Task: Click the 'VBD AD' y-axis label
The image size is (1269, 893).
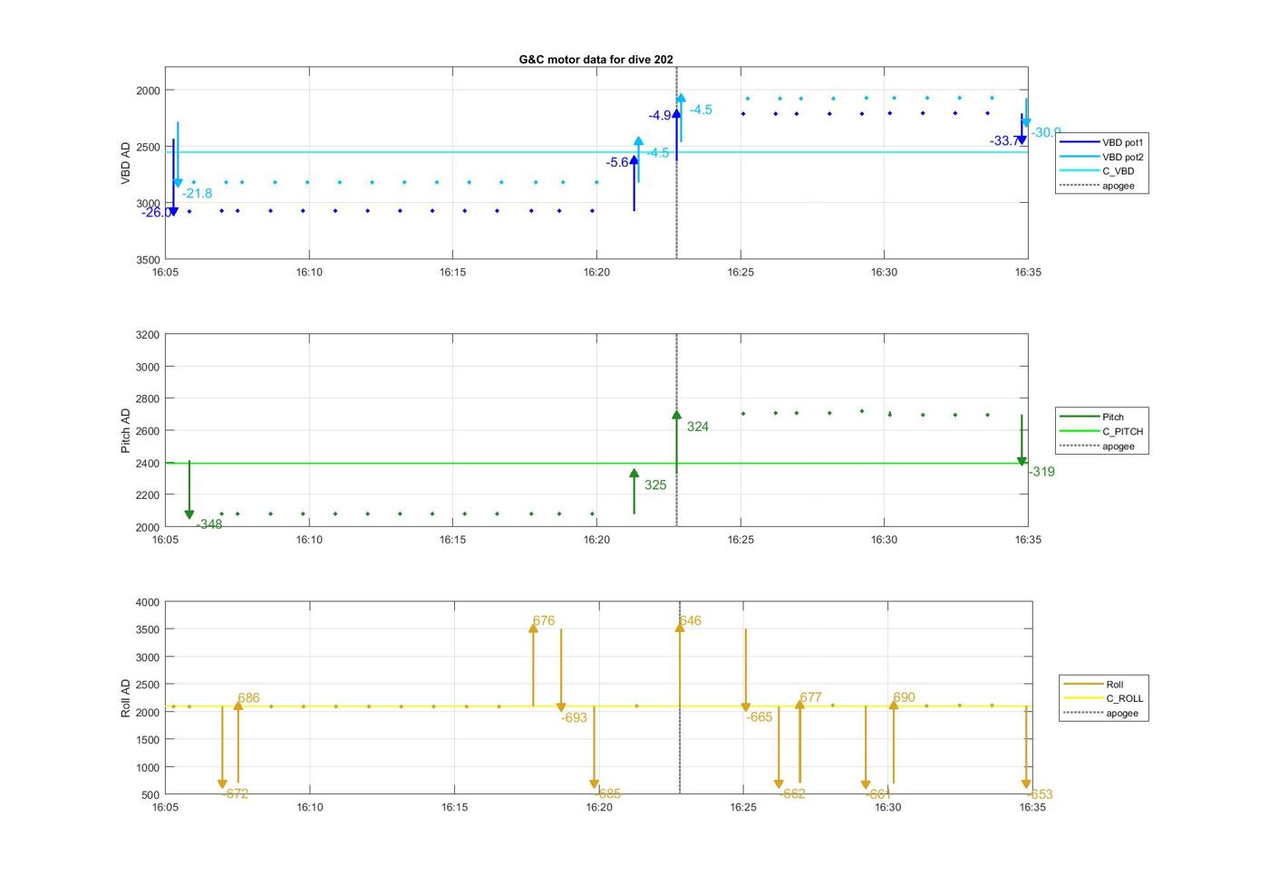Action: click(126, 163)
